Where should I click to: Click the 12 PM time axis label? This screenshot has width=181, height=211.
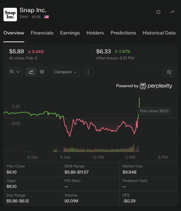(x=98, y=157)
